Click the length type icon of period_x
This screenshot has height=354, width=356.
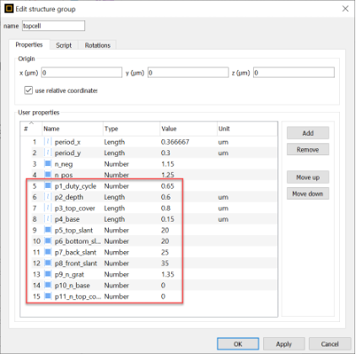coord(48,142)
